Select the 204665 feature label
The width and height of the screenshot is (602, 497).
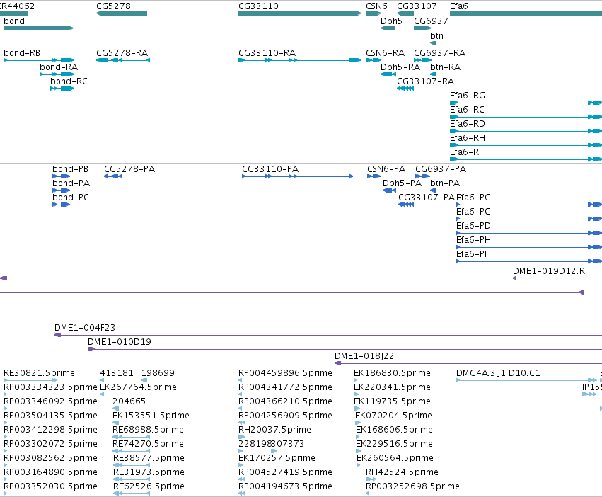129,401
